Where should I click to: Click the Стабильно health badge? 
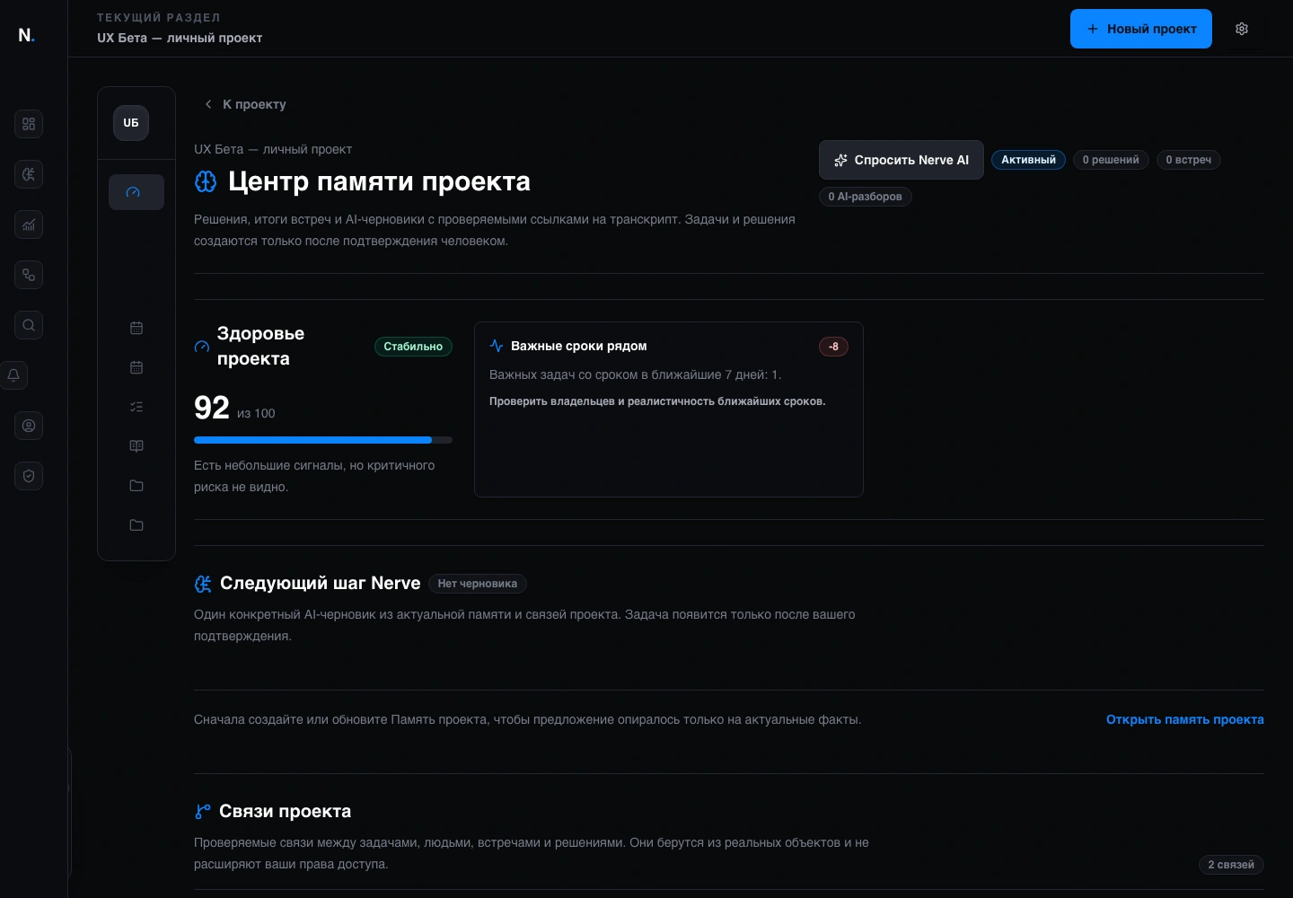413,347
